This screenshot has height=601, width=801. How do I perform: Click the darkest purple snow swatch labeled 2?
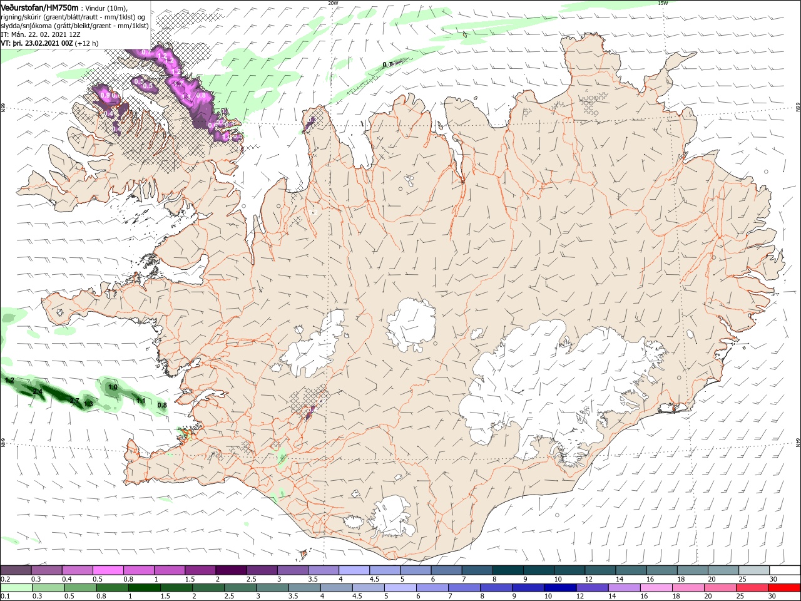click(230, 570)
